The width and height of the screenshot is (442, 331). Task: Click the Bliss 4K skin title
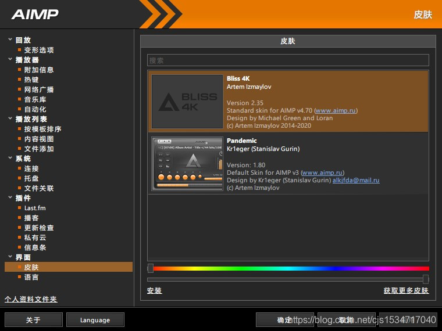238,78
